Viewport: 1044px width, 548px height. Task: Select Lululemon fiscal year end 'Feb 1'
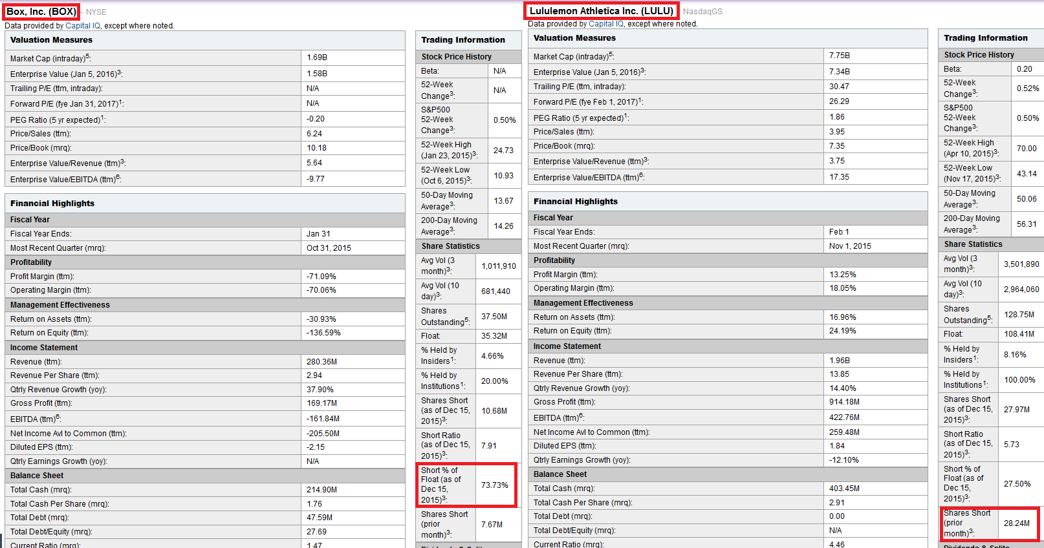[839, 232]
